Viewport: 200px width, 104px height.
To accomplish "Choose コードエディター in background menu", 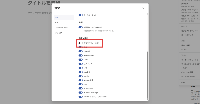I will (x=188, y=35).
